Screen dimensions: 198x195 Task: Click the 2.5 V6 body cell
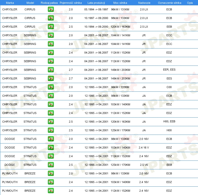[x=144, y=165]
